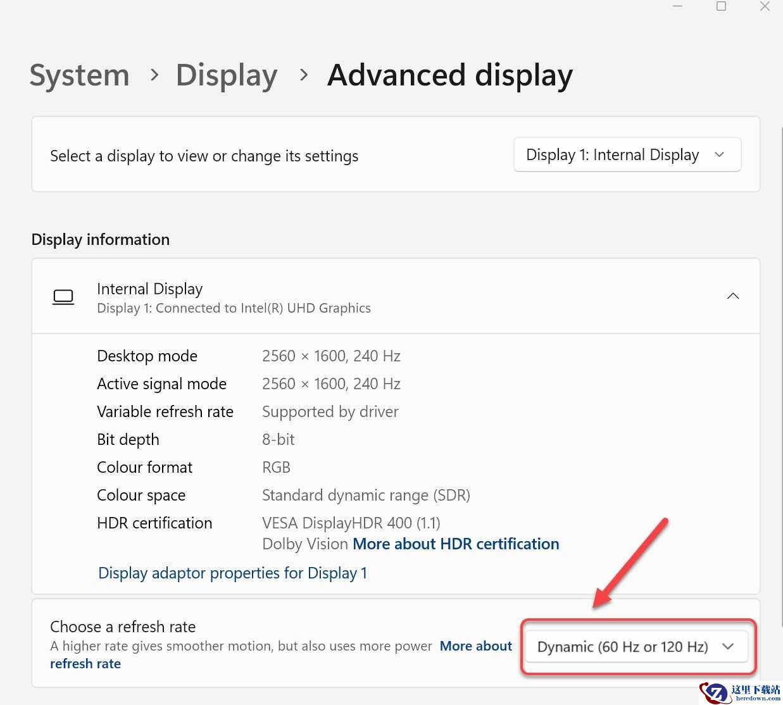Select the Desktop mode value 2560 × 1600, 240 Hz
783x705 pixels.
click(x=331, y=356)
